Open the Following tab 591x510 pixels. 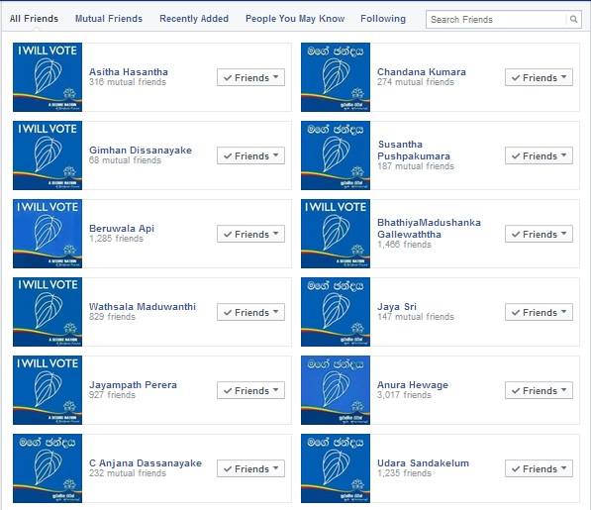383,19
